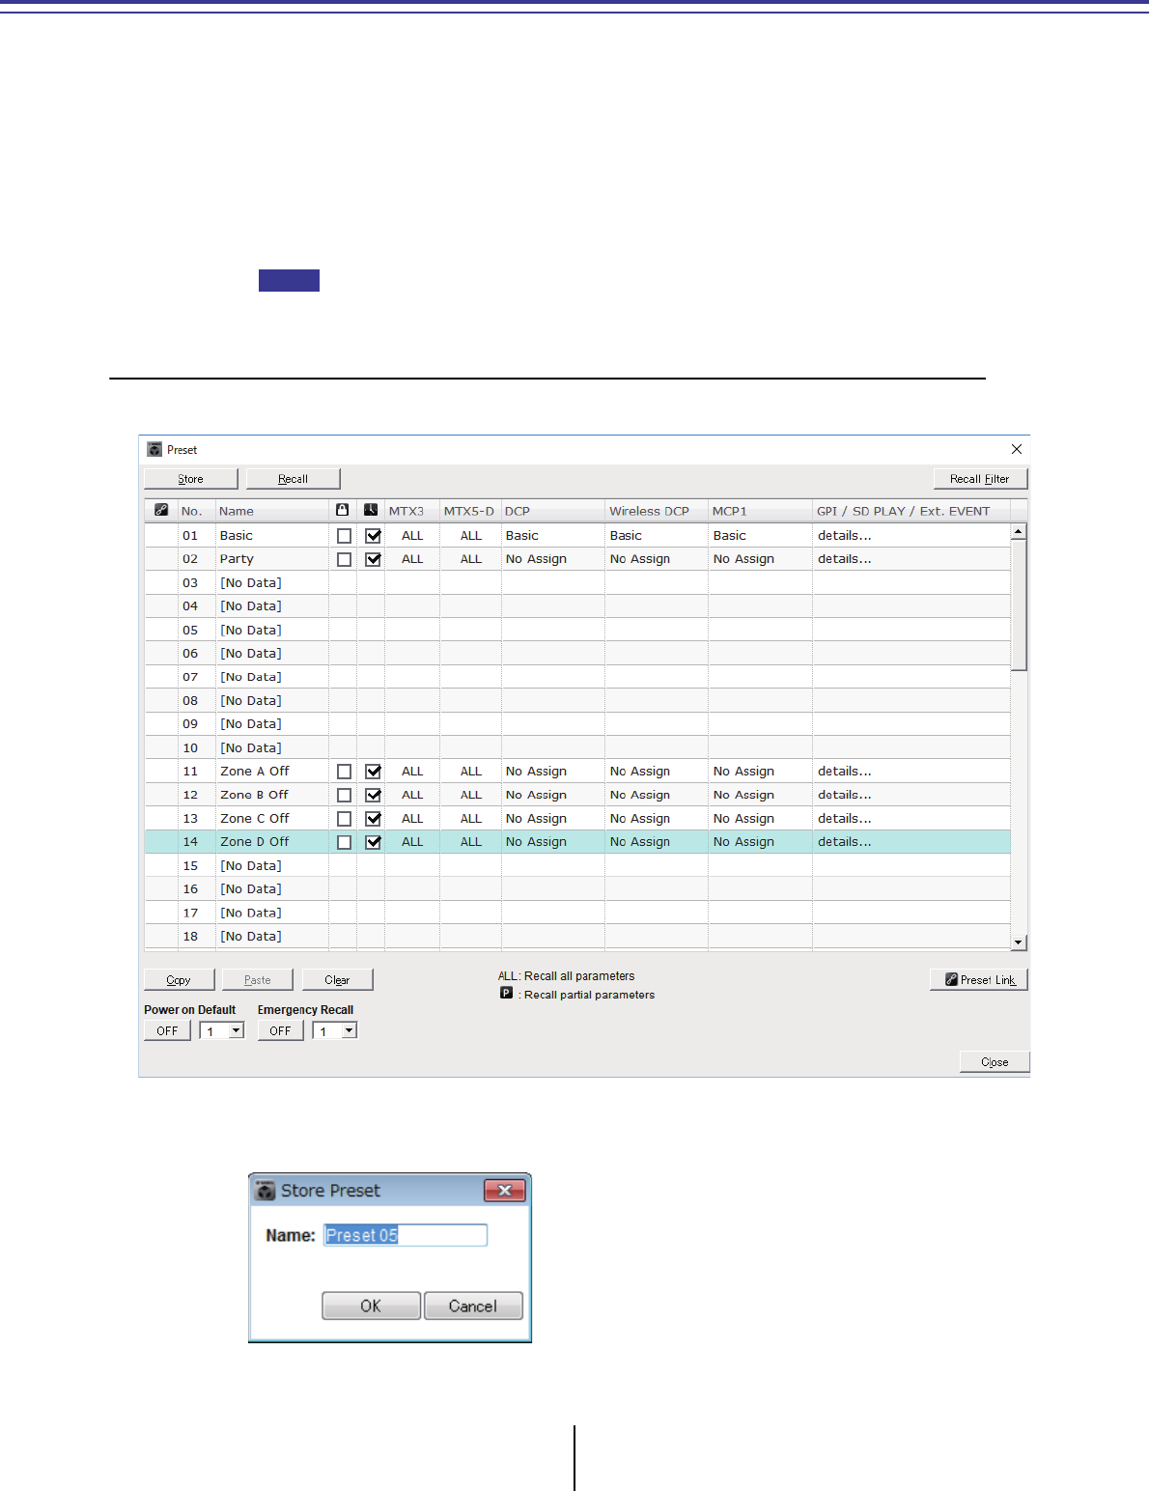
Task: Click MTX3 ALL cell for Zone A Off
Action: pyautogui.click(x=412, y=772)
